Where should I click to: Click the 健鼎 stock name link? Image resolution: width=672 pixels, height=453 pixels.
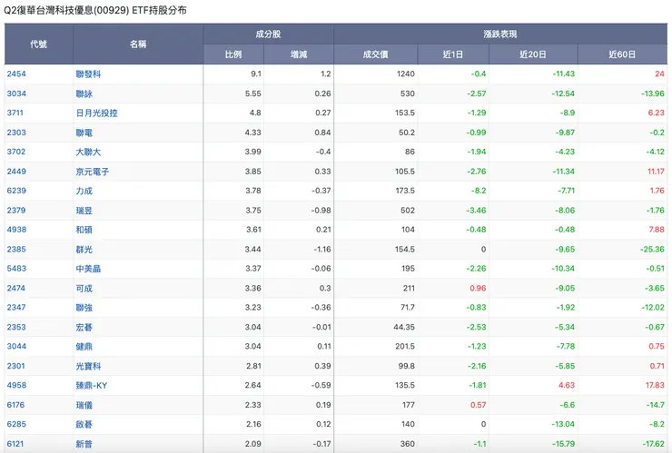(84, 346)
